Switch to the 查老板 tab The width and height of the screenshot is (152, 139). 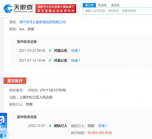[x=102, y=5]
